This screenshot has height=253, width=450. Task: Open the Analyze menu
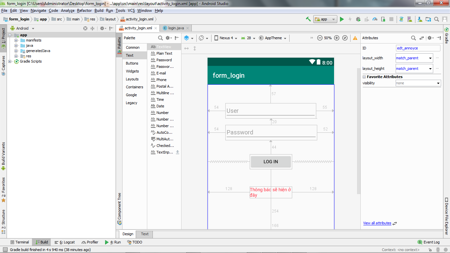click(x=68, y=11)
